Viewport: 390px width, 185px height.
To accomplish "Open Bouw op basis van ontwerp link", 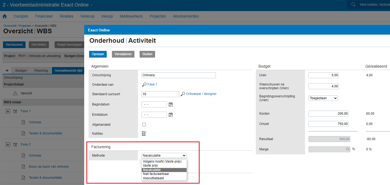I will 49,167.
